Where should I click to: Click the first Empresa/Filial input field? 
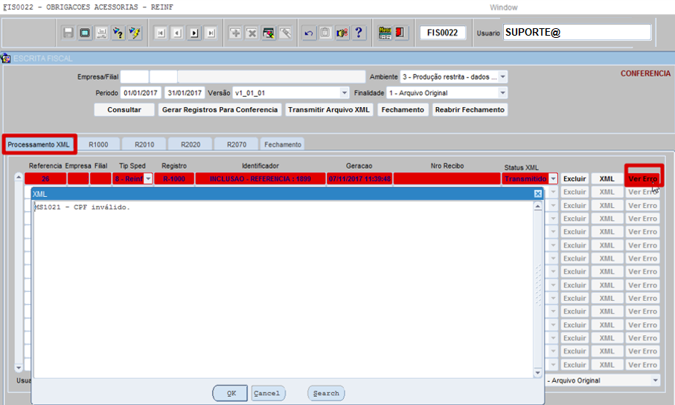pyautogui.click(x=134, y=77)
